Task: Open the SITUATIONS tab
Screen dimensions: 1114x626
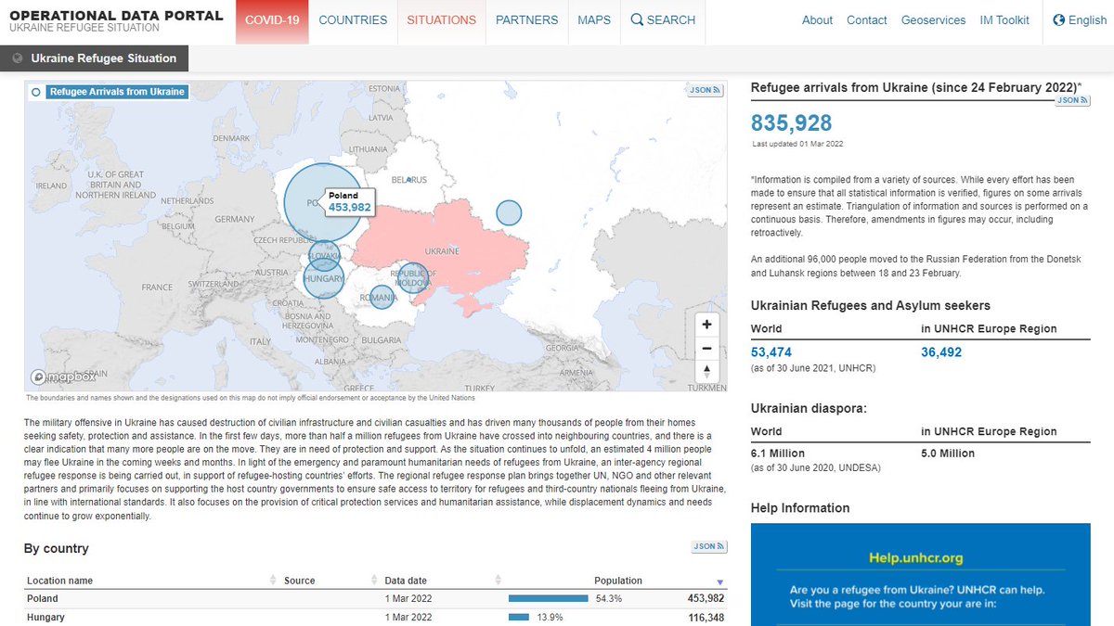Action: [441, 19]
